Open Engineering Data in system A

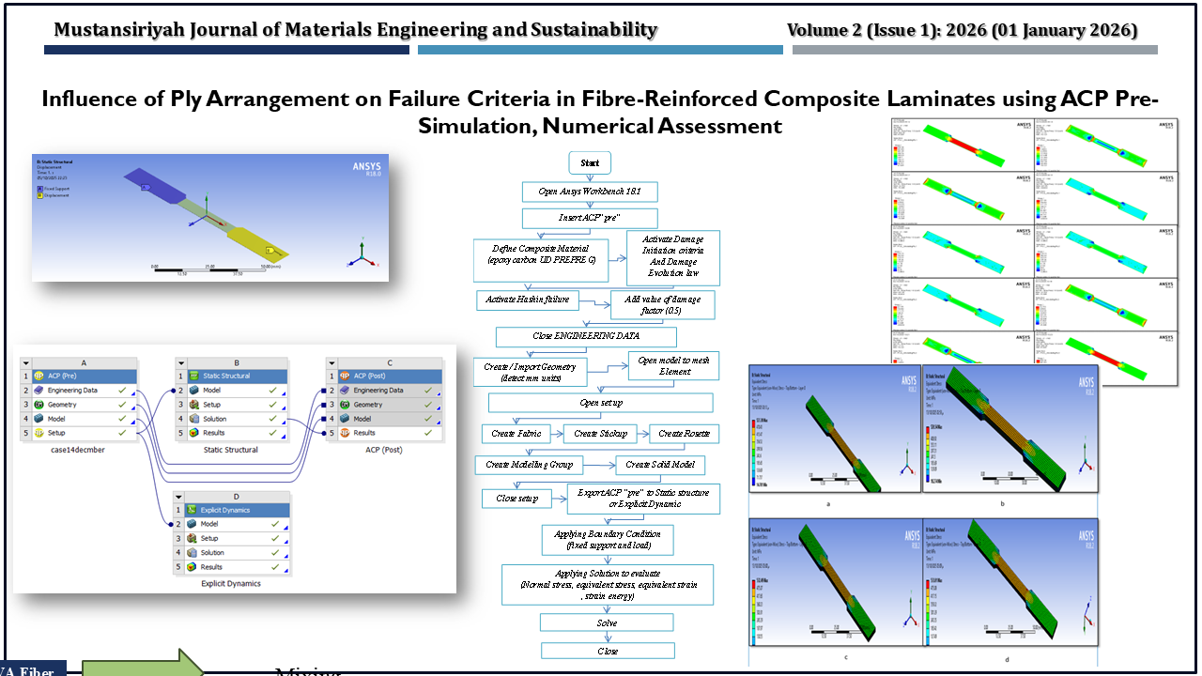(x=84, y=390)
